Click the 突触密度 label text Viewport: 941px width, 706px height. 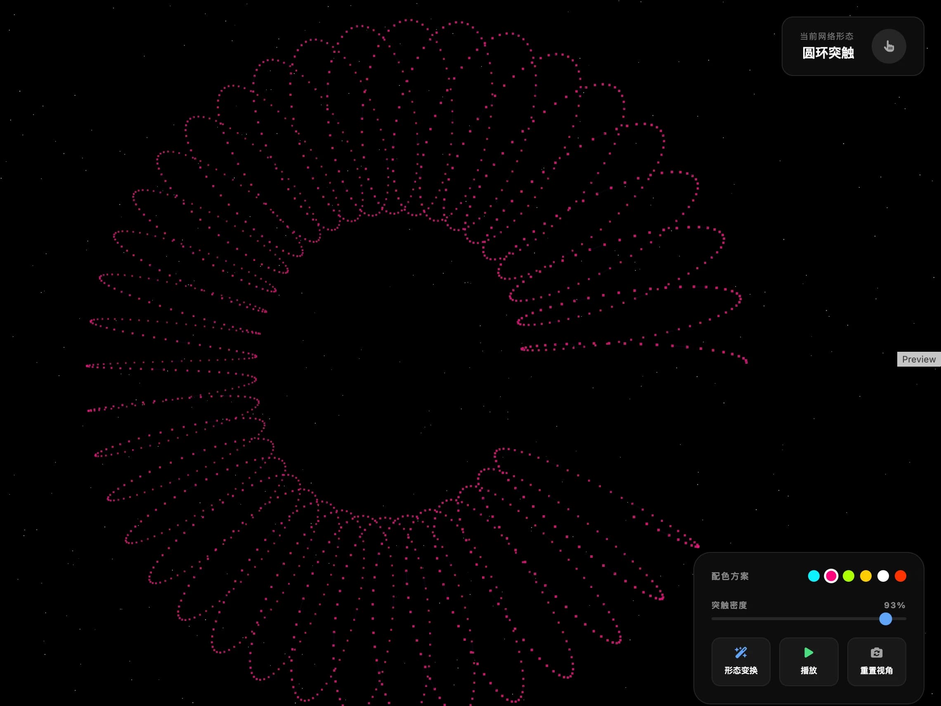729,605
